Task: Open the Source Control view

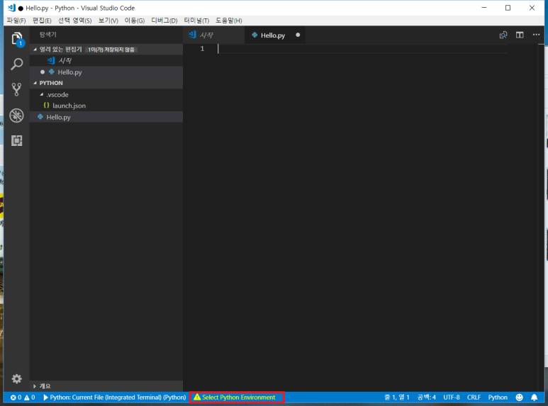Action: click(17, 89)
